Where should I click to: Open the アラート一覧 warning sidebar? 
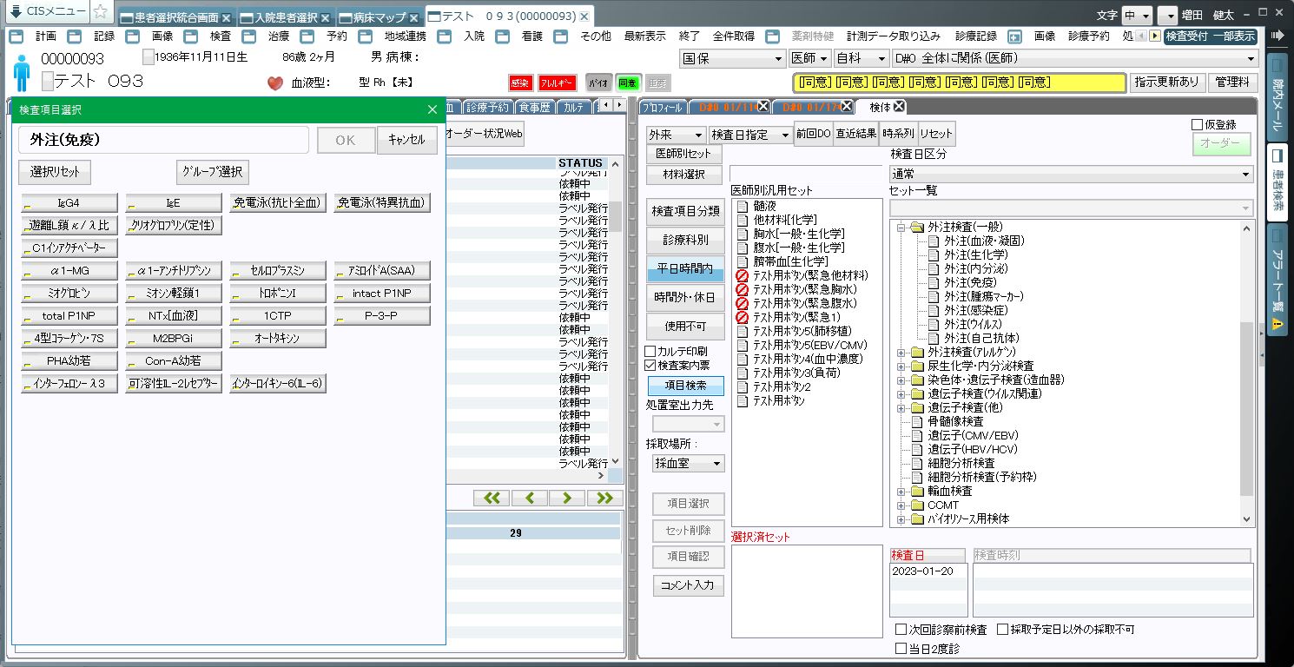coord(1277,281)
